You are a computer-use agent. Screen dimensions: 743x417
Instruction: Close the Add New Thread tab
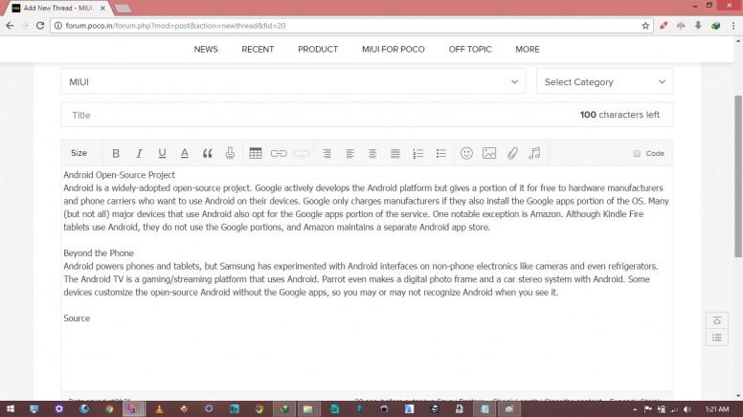click(x=102, y=8)
